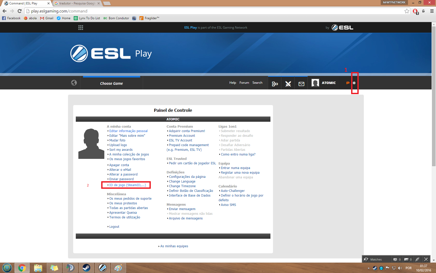
Task: Open chat bubble counter in bottom bar
Action: 397,259
